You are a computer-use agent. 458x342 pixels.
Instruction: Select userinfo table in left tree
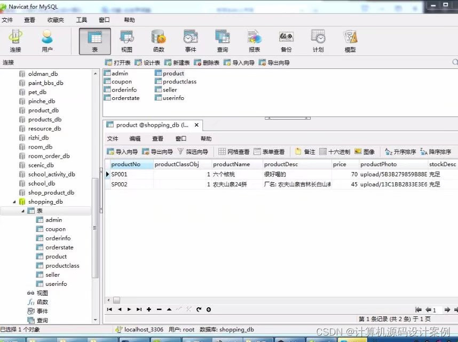click(x=56, y=284)
